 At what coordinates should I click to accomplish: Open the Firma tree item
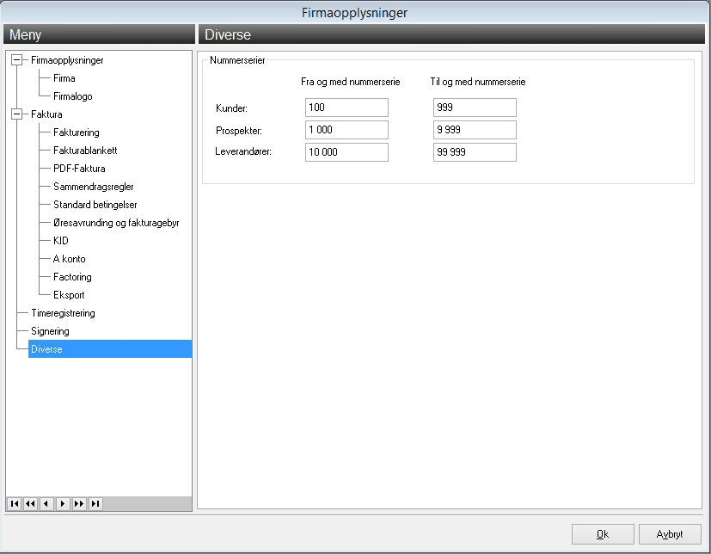pyautogui.click(x=64, y=78)
